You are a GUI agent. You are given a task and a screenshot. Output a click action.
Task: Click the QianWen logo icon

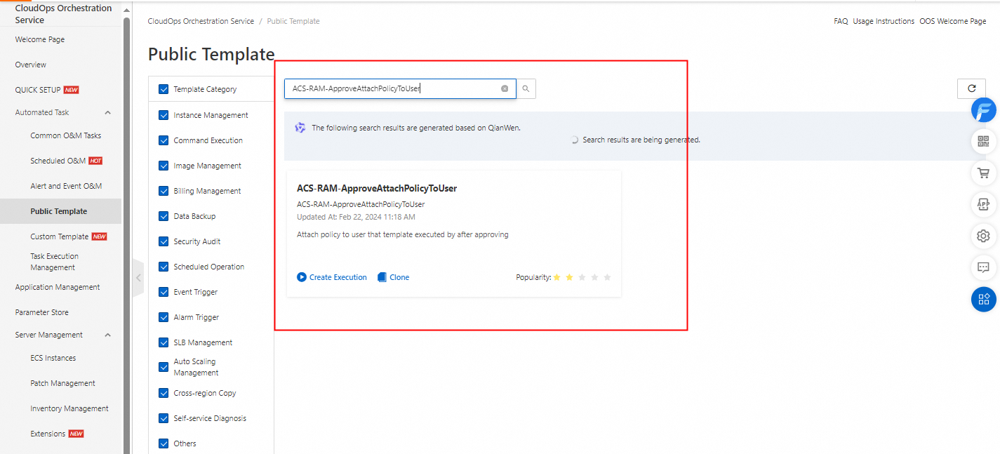pos(300,128)
